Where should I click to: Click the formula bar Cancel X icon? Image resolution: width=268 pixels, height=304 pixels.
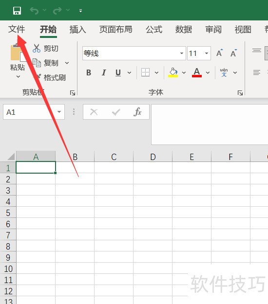[94, 112]
